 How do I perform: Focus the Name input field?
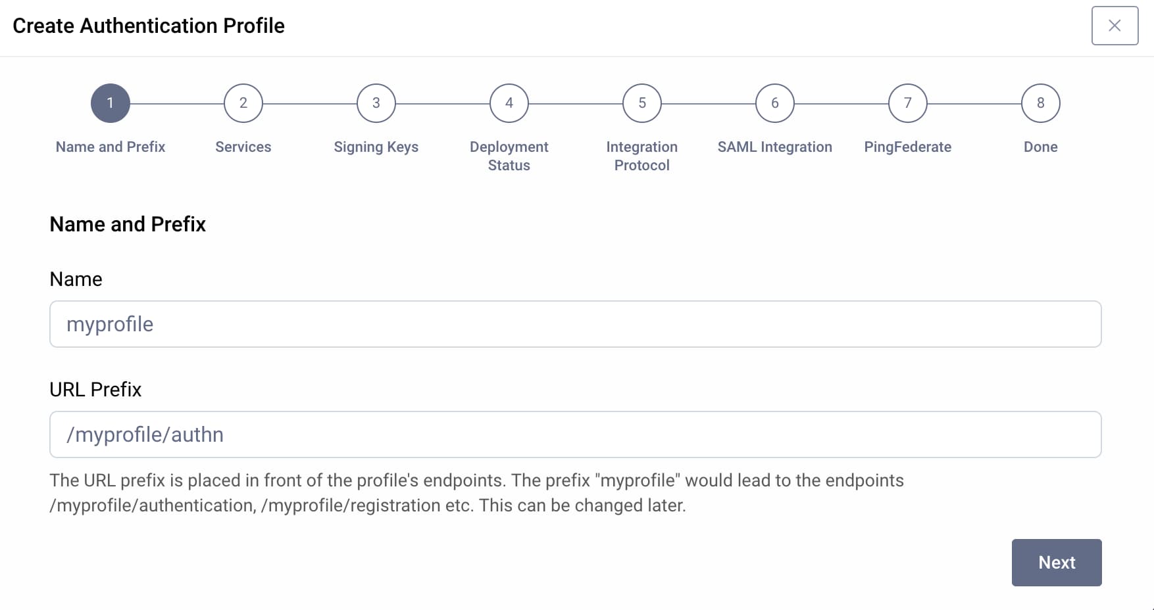(575, 324)
